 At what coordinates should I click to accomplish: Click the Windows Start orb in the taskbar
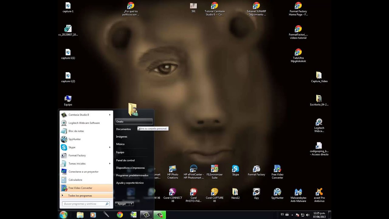[64, 215]
